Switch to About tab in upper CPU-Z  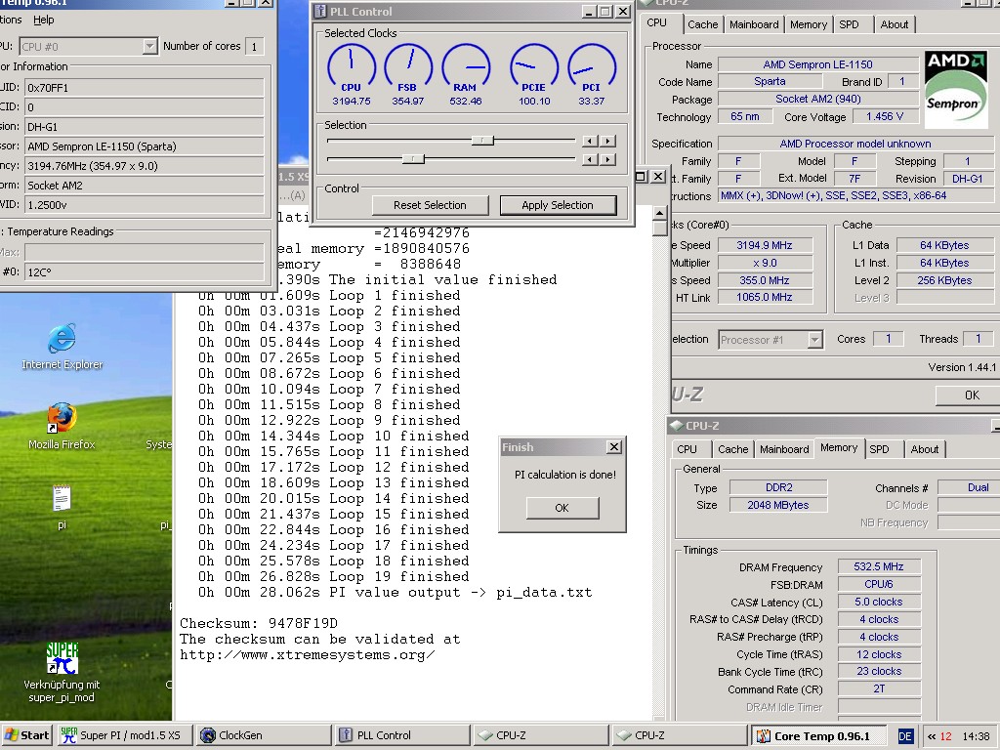(895, 24)
